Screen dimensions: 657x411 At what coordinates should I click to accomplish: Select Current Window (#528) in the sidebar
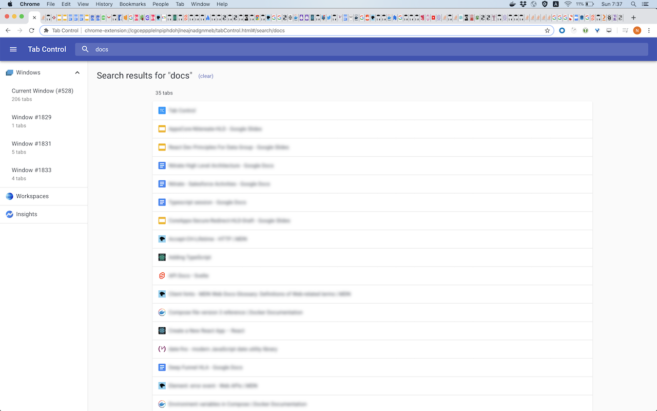click(x=44, y=95)
